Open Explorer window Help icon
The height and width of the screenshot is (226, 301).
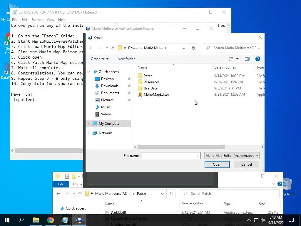coord(280,184)
